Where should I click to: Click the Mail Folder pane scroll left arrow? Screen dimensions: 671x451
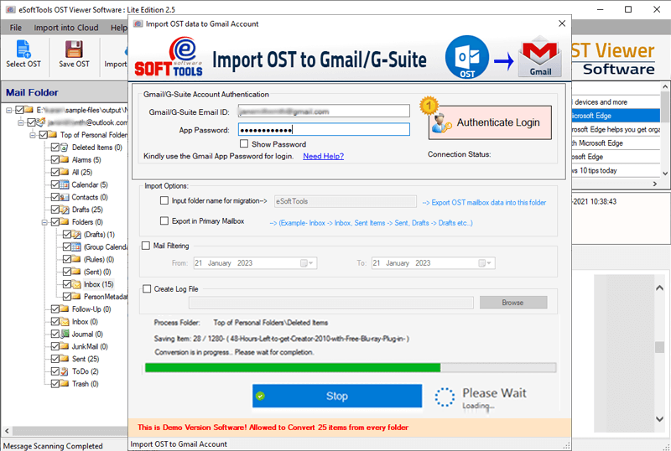pos(7,431)
